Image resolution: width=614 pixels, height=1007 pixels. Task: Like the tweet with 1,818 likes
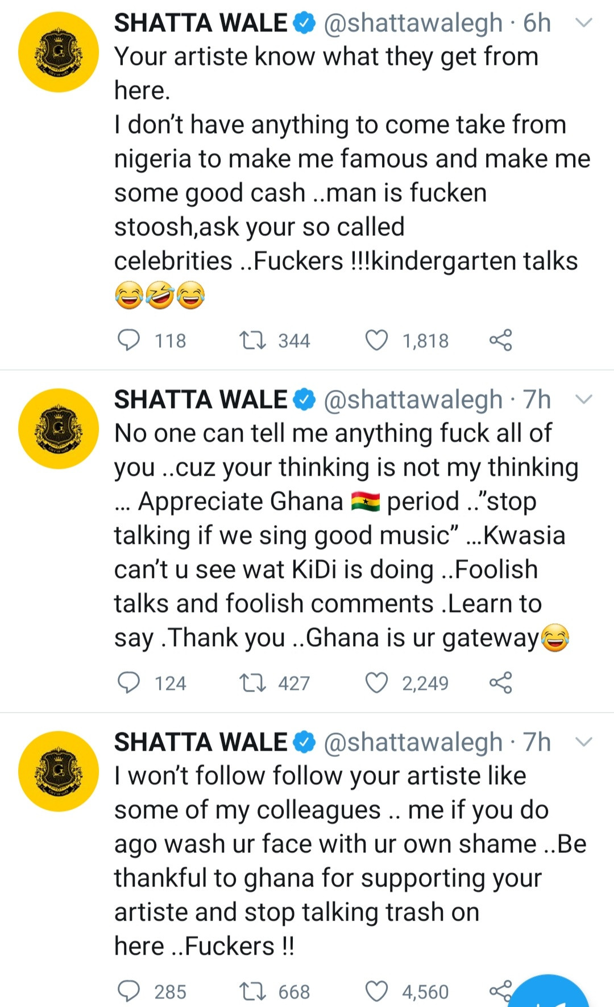[x=376, y=340]
